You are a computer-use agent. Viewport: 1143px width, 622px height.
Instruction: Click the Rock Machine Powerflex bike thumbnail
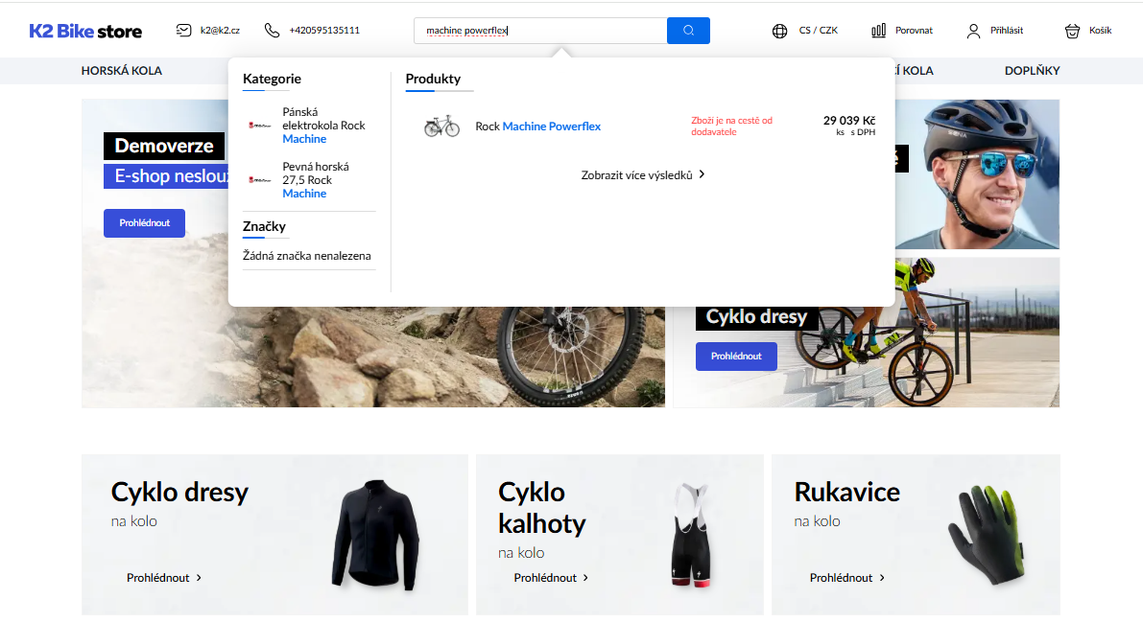tap(441, 127)
